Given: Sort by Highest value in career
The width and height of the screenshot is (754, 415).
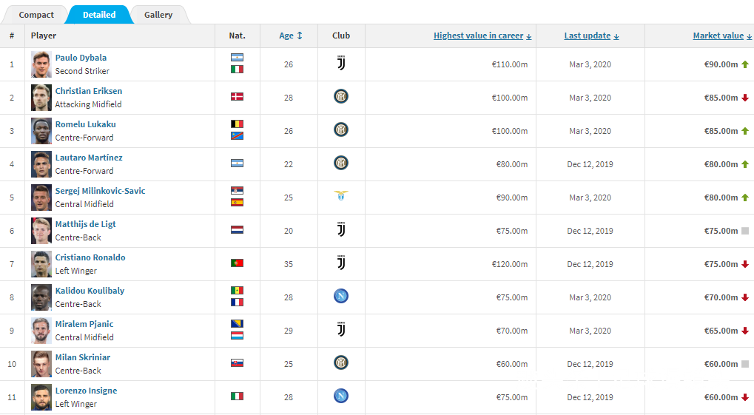Looking at the screenshot, I should pyautogui.click(x=482, y=36).
